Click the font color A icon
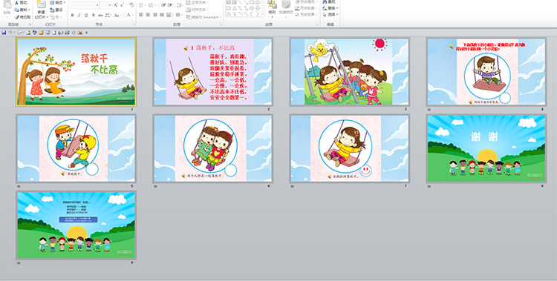Screen dimensions: 557x281 [x=128, y=15]
